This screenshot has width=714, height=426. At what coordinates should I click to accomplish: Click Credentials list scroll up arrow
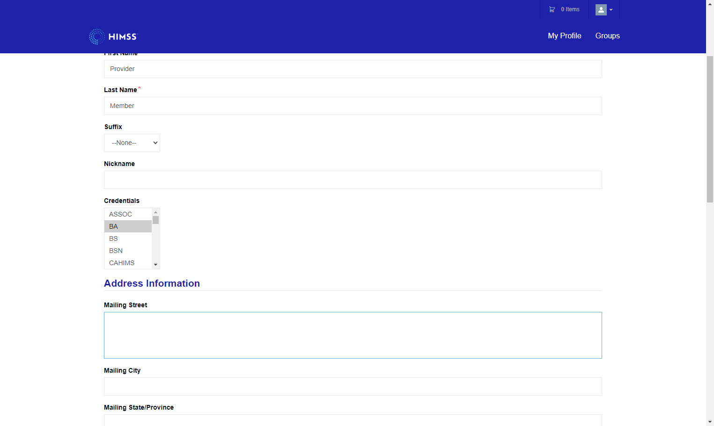[x=156, y=212]
